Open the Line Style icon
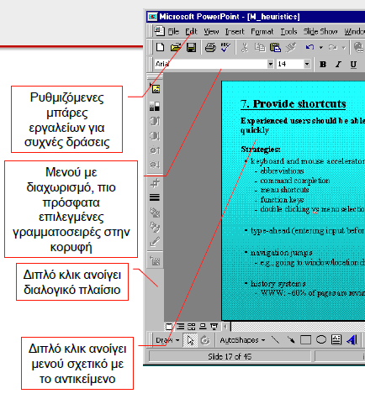The height and width of the screenshot is (399, 365). tap(155, 197)
